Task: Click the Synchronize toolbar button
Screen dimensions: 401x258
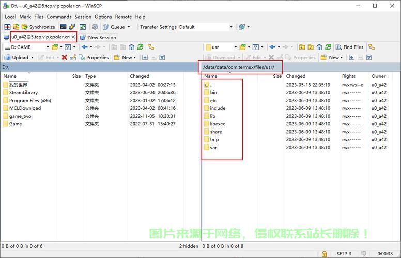Action: coord(39,27)
